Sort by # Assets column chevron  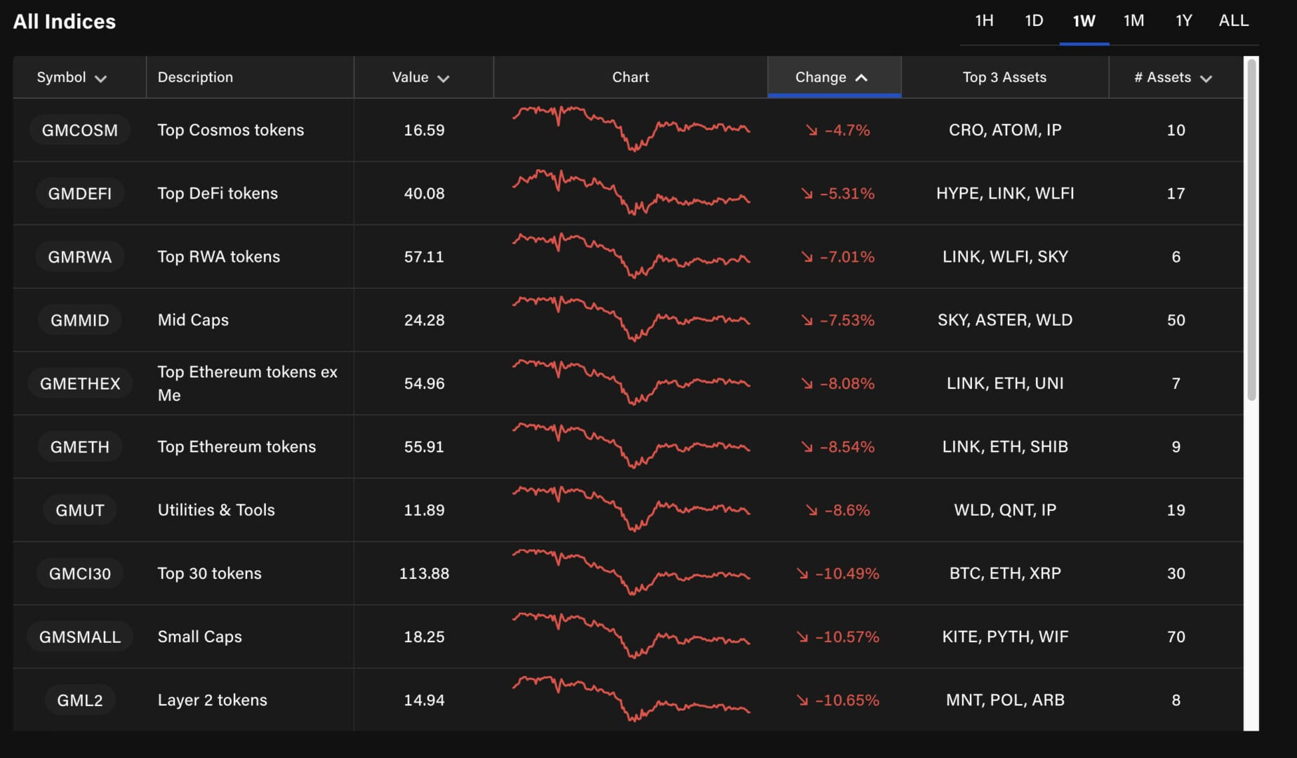[1206, 79]
